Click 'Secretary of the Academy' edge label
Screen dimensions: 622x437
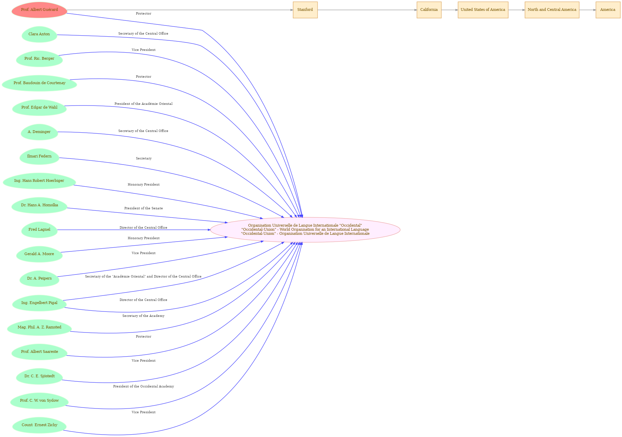click(x=143, y=316)
